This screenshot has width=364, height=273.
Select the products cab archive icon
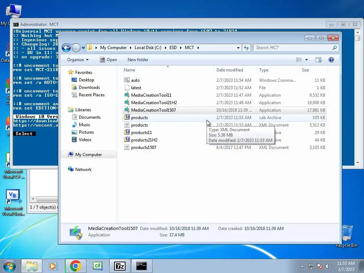(127, 117)
